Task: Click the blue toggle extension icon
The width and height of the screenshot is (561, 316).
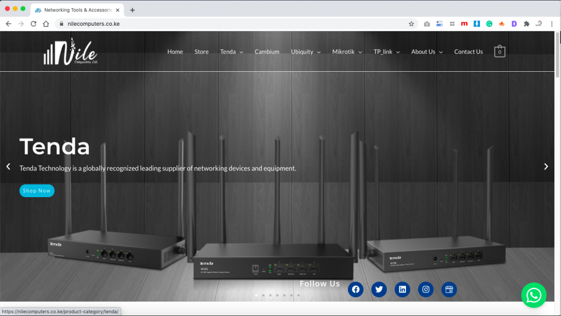Action: tap(439, 24)
